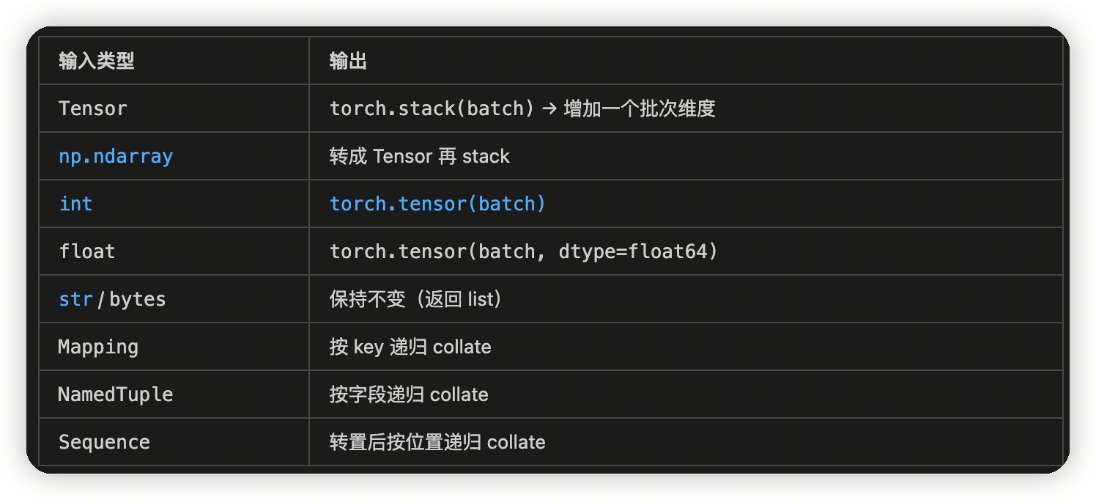The width and height of the screenshot is (1096, 500).
Task: Select the 输出 column header
Action: [x=348, y=61]
